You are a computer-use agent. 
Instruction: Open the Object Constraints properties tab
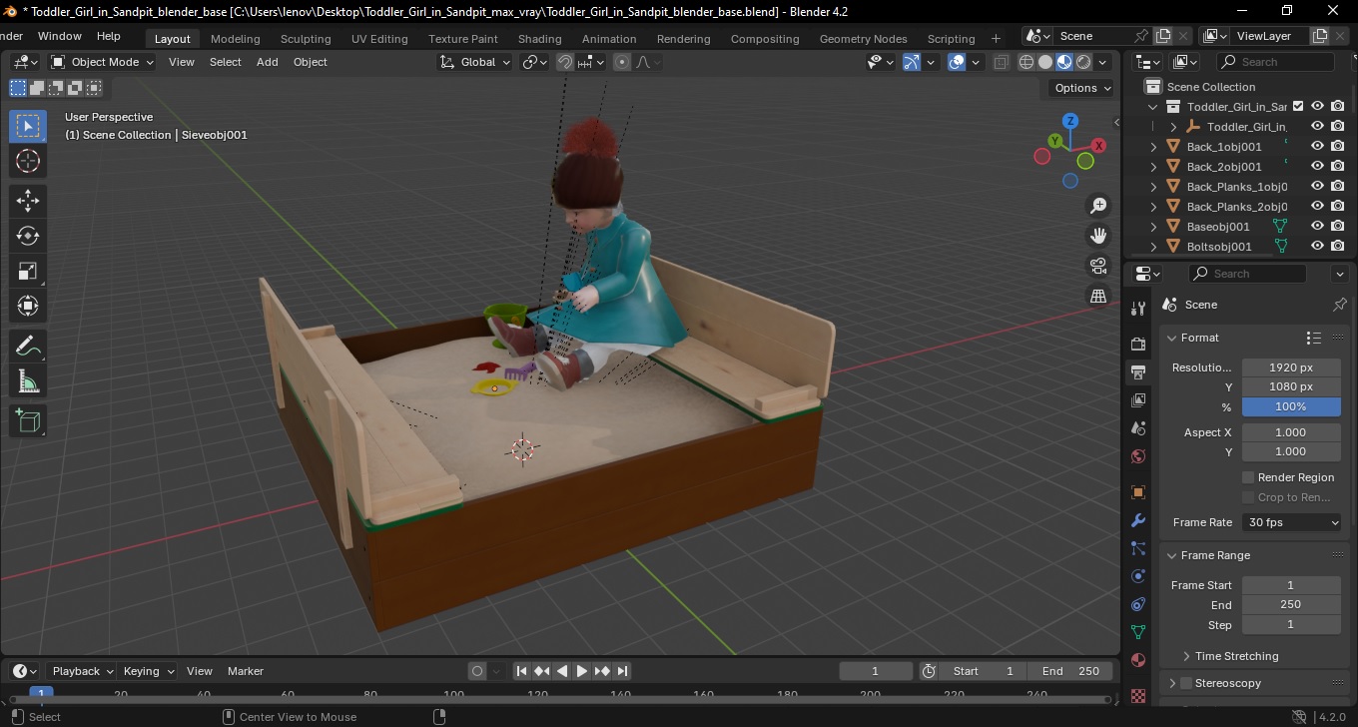(x=1138, y=604)
